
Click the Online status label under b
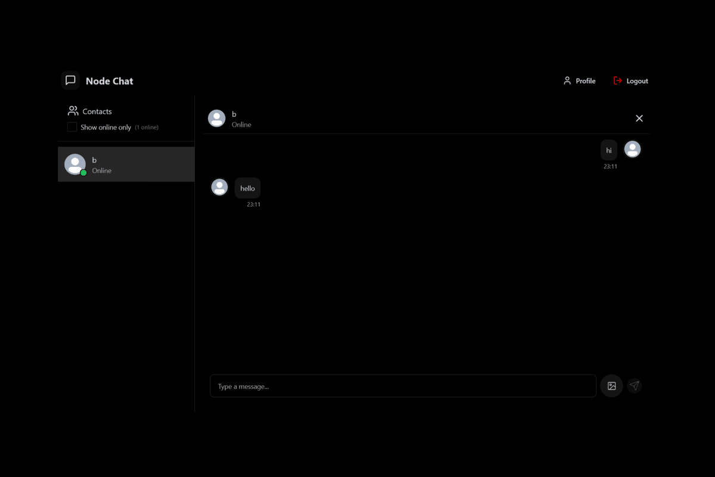tap(101, 171)
